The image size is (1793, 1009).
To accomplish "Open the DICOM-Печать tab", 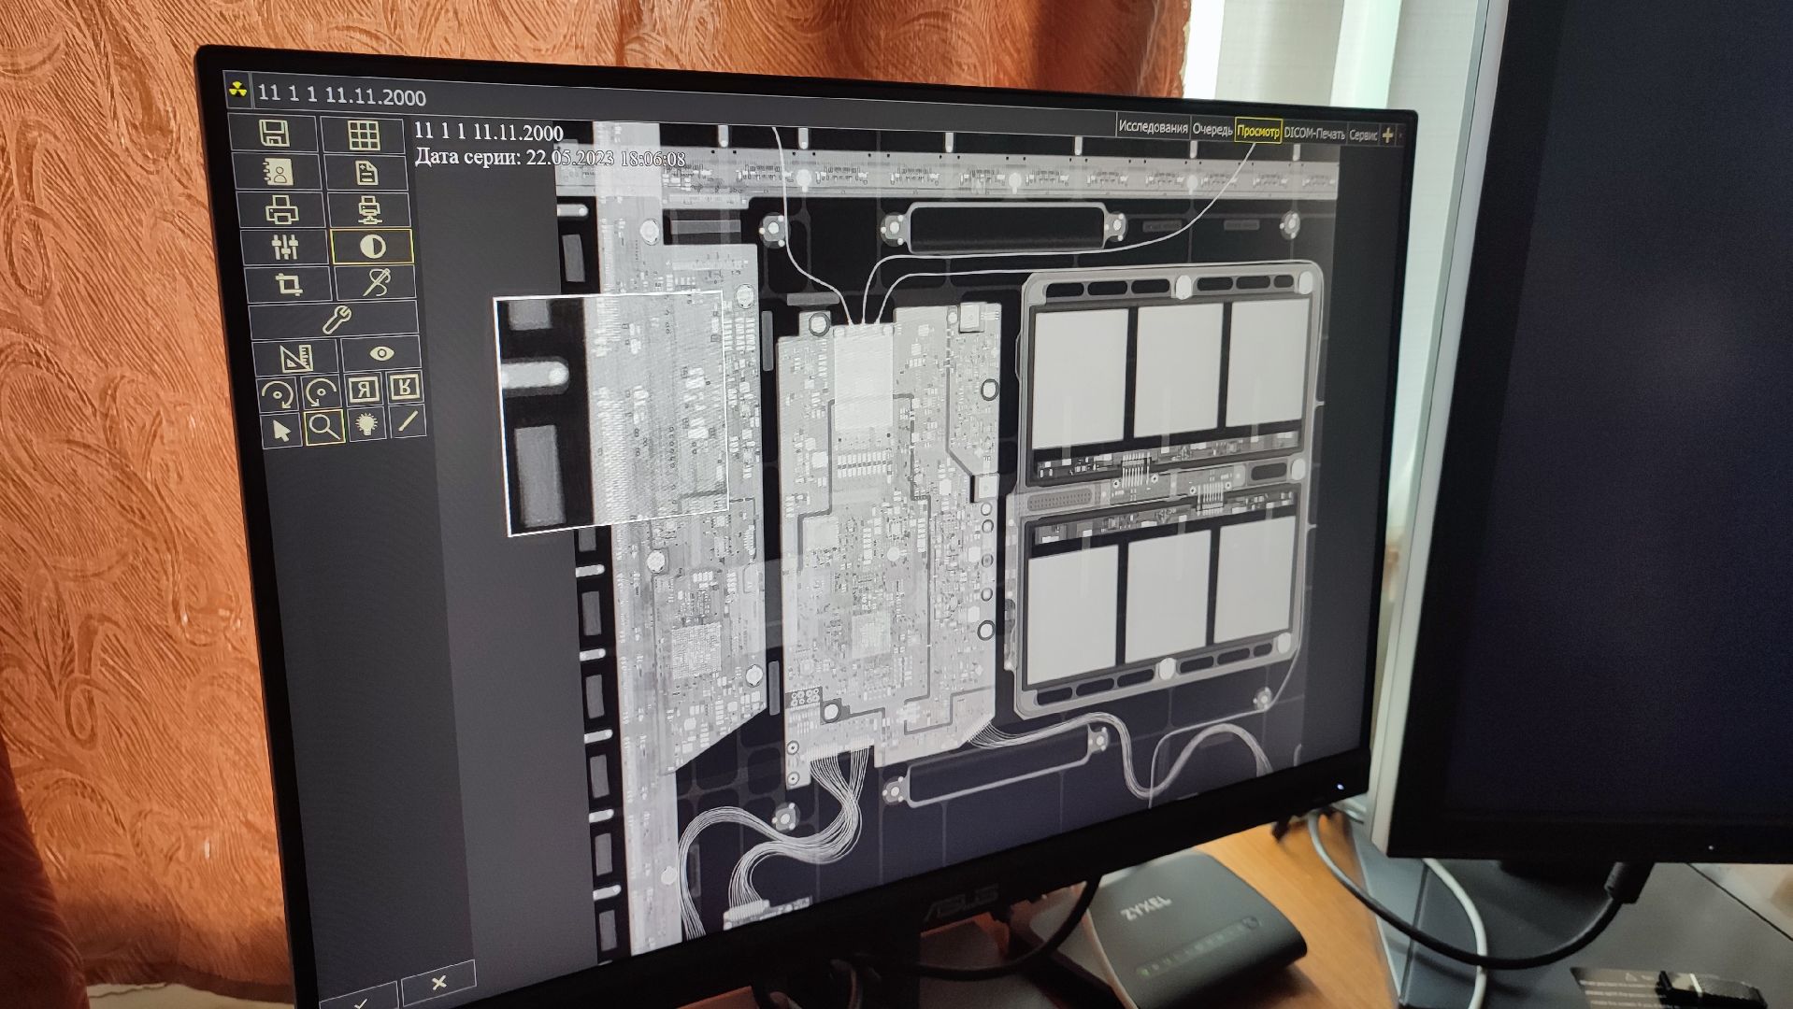I will (x=1313, y=134).
